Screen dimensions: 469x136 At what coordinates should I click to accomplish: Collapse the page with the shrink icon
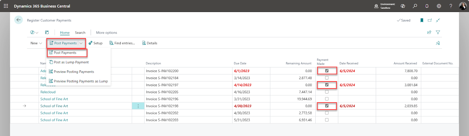[x=438, y=20]
